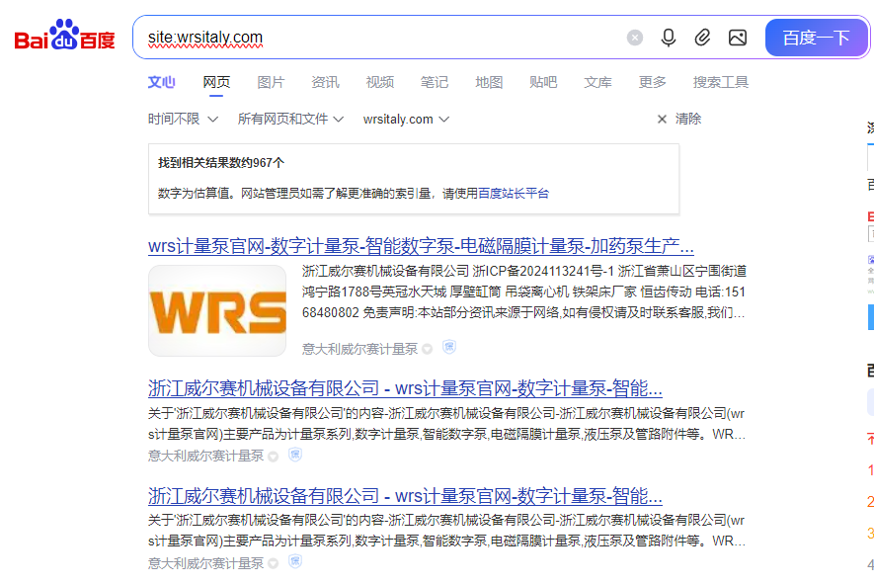Viewport: 874px width, 584px height.
Task: Open the wrsitaly.com site filter dropdown
Action: [406, 120]
